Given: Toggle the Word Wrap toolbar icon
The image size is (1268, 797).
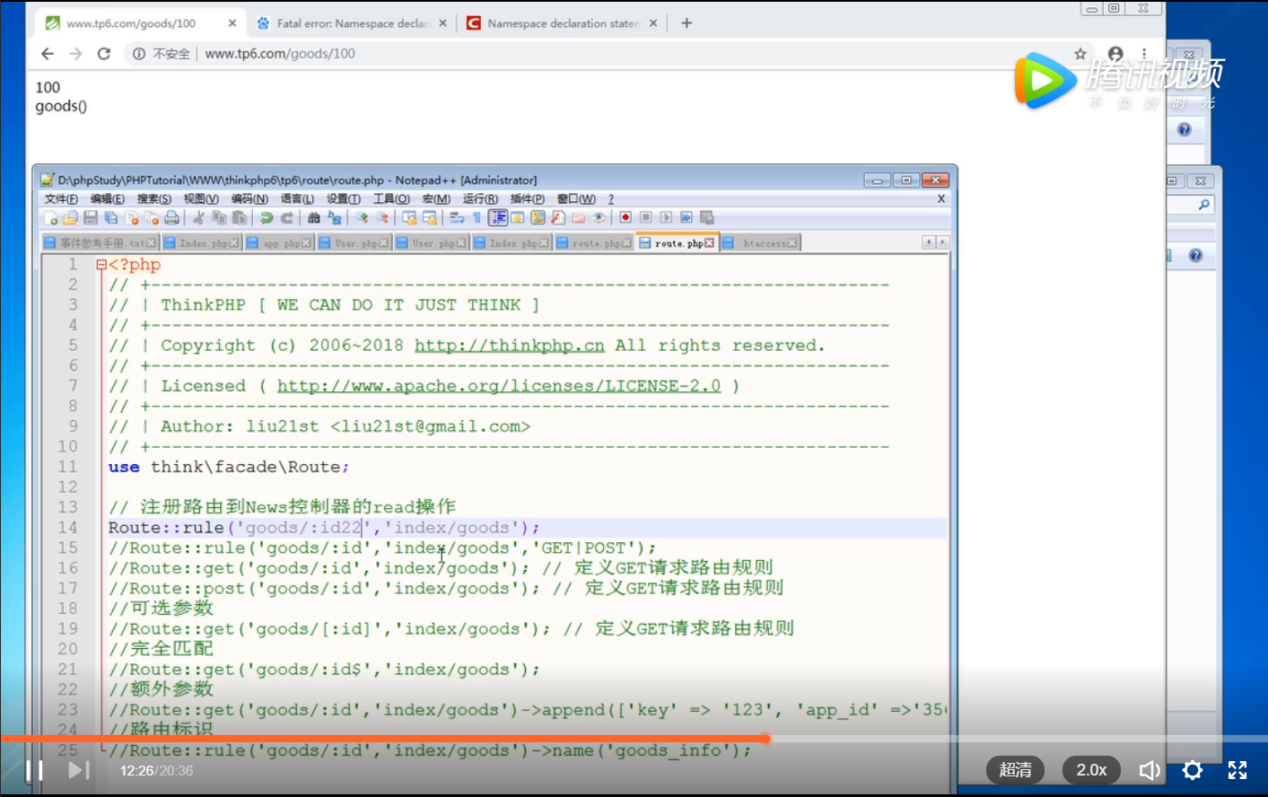Looking at the screenshot, I should tap(456, 217).
